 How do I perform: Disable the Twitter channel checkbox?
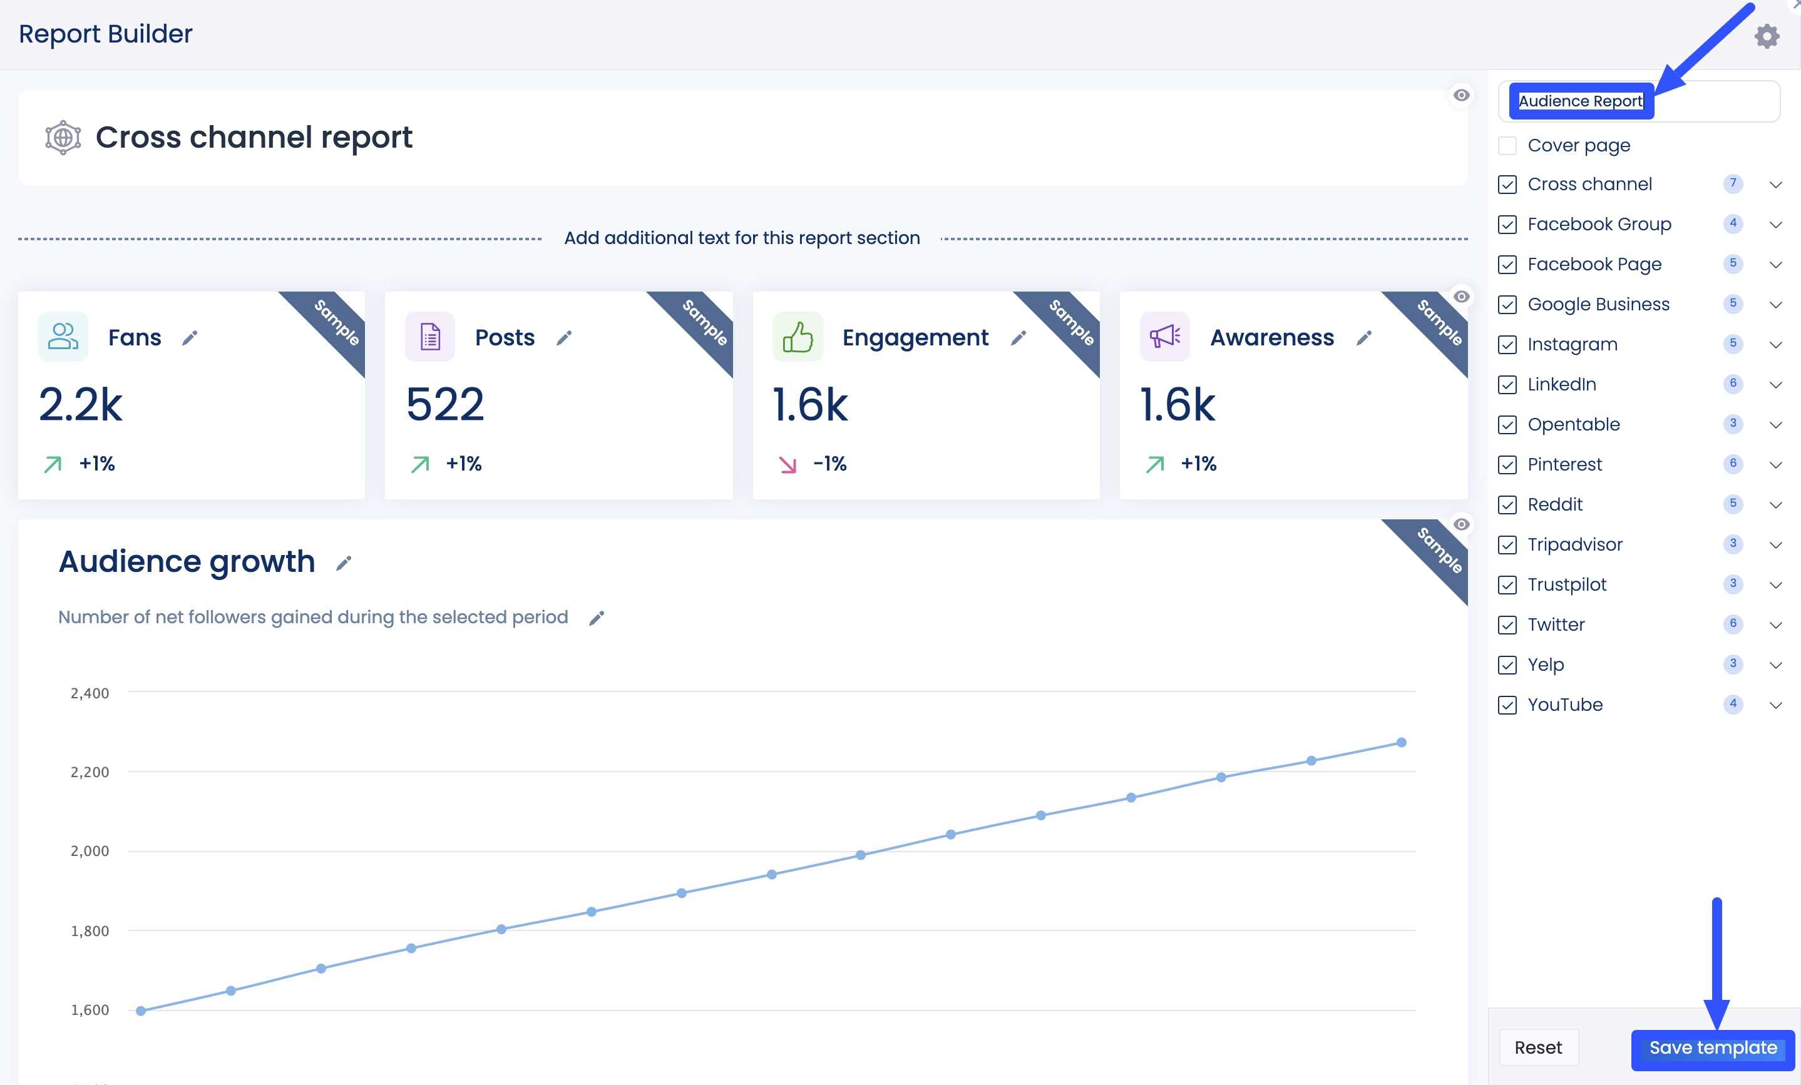pyautogui.click(x=1507, y=624)
